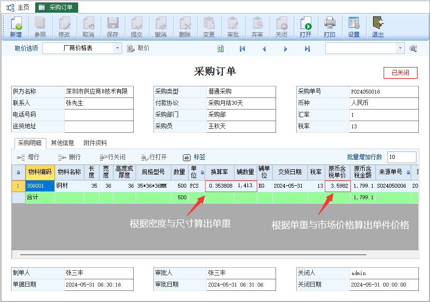Click the 退出 (Exit) toolbar icon

pyautogui.click(x=378, y=27)
